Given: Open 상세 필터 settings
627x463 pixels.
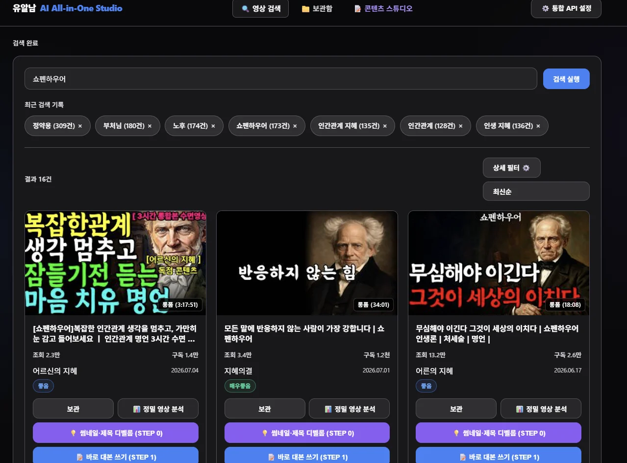Looking at the screenshot, I should [511, 168].
